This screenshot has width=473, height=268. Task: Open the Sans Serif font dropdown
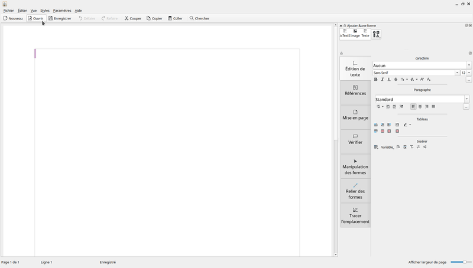click(x=457, y=73)
